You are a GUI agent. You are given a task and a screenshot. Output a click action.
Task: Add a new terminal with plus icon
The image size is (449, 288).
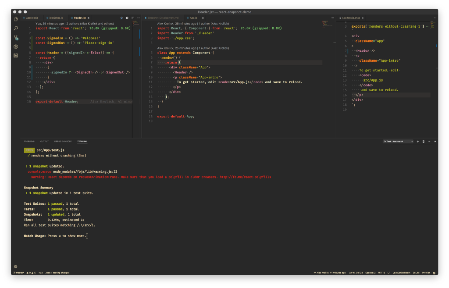417,142
